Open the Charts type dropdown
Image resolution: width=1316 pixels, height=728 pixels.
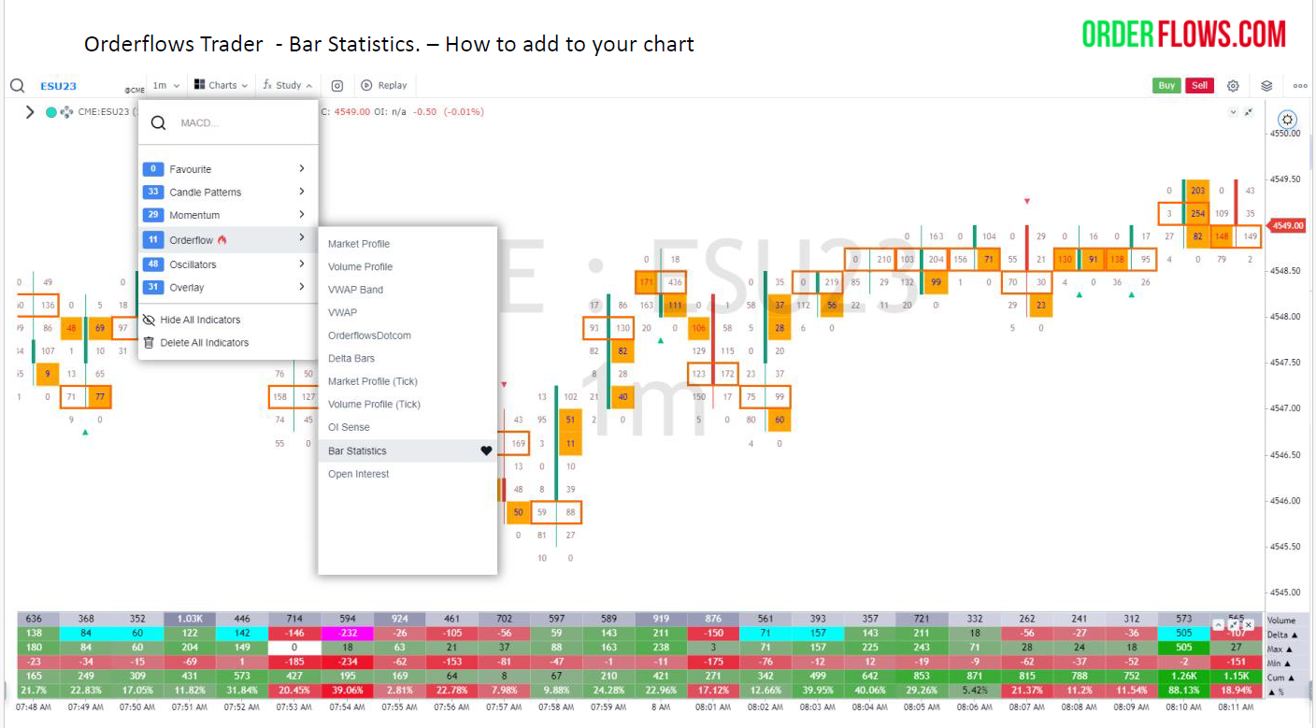pyautogui.click(x=221, y=85)
